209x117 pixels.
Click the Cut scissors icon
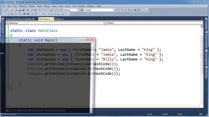coord(28,10)
